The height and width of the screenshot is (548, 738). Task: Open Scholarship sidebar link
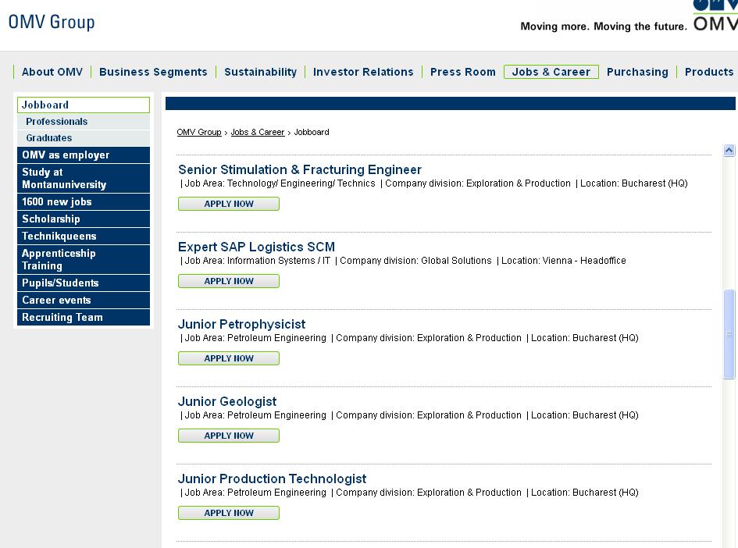pos(84,219)
